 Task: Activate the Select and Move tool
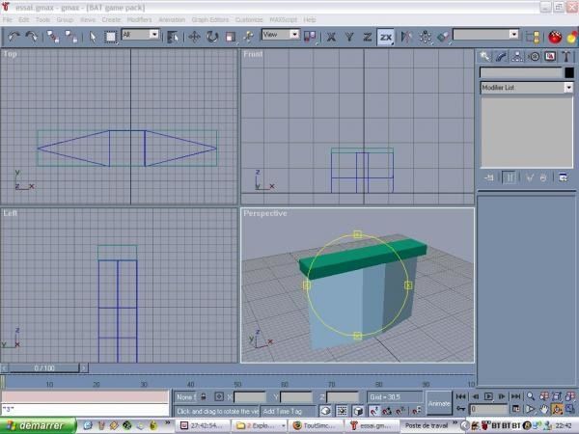coord(194,37)
